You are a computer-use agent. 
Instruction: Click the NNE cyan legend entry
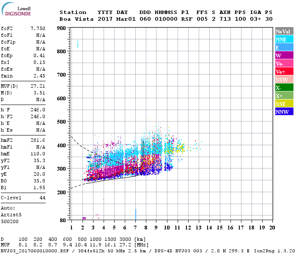(284, 39)
